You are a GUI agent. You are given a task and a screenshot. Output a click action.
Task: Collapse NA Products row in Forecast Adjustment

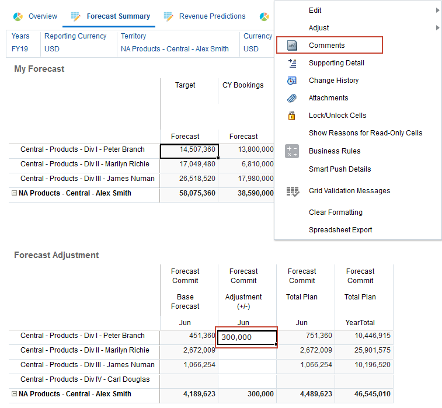click(15, 394)
